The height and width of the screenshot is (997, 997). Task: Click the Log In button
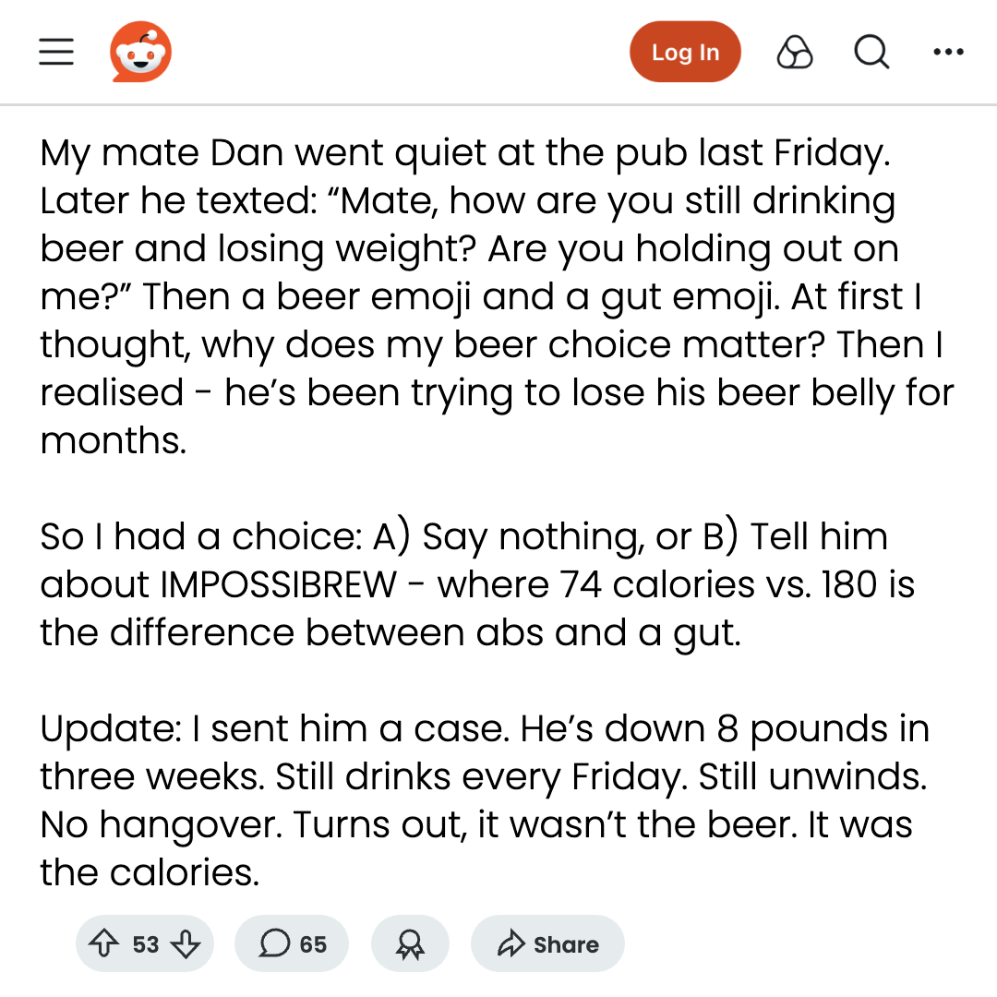tap(685, 52)
